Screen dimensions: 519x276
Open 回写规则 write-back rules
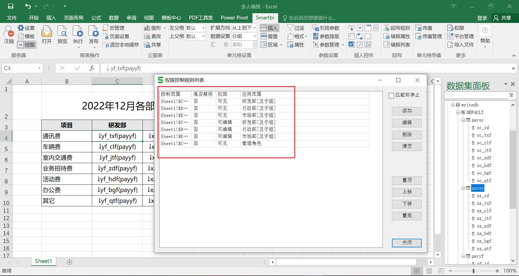(x=397, y=28)
